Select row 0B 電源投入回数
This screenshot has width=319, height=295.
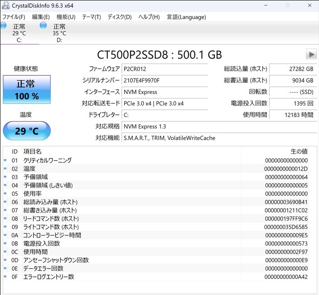coord(156,244)
